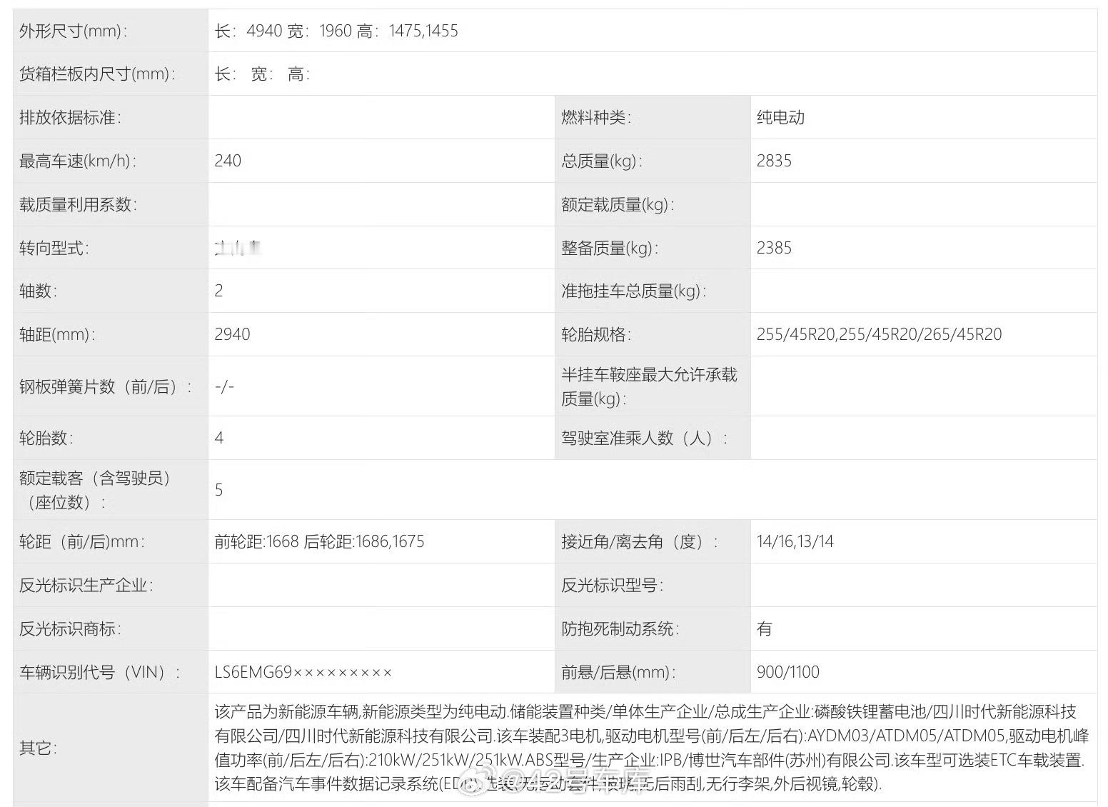Select the curb weight value 2385
The height and width of the screenshot is (807, 1108).
click(x=774, y=249)
